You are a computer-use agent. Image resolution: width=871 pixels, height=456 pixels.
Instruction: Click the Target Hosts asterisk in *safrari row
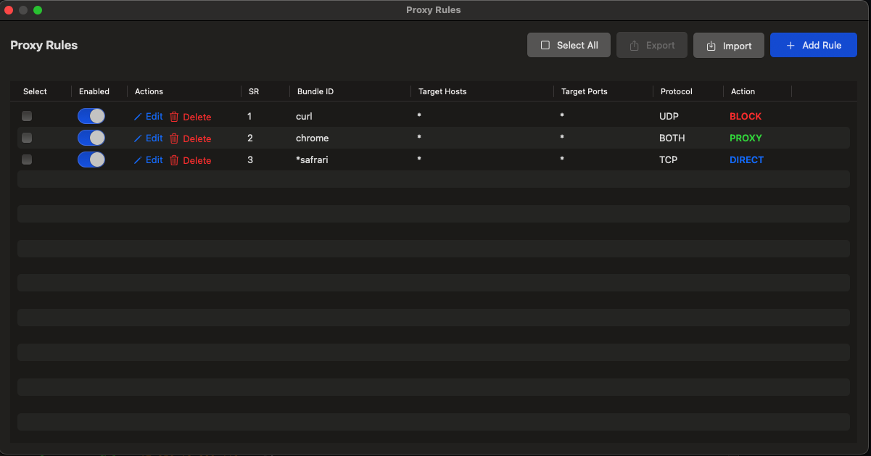[419, 159]
